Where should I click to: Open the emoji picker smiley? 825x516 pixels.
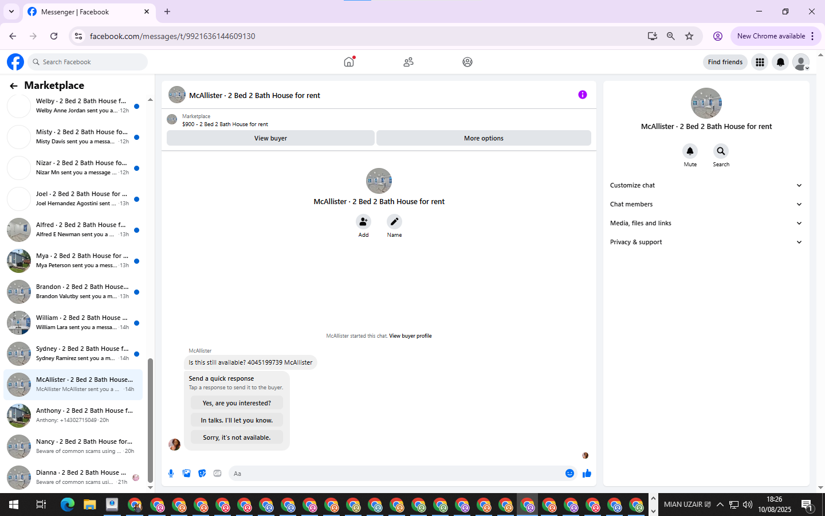(569, 474)
